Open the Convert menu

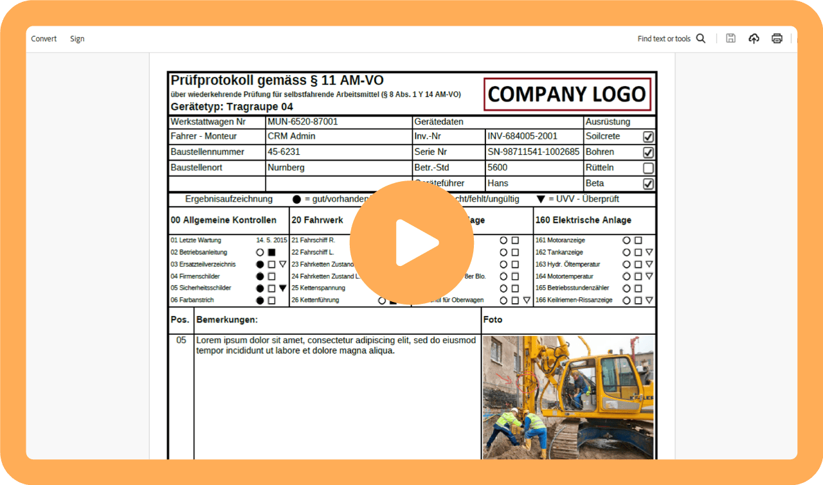tap(44, 39)
